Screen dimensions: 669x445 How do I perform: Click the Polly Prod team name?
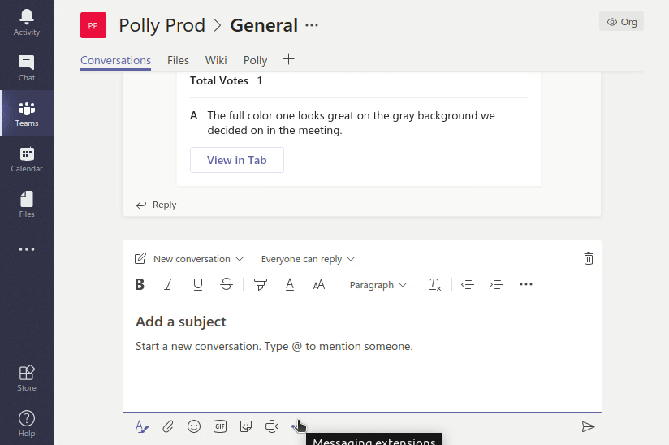(162, 25)
